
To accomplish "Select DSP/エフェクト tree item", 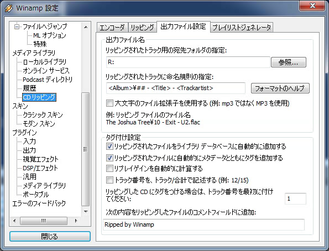I will pyautogui.click(x=40, y=168).
